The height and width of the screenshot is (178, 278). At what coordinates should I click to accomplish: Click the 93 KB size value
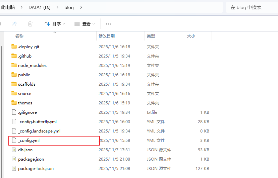click(x=203, y=150)
